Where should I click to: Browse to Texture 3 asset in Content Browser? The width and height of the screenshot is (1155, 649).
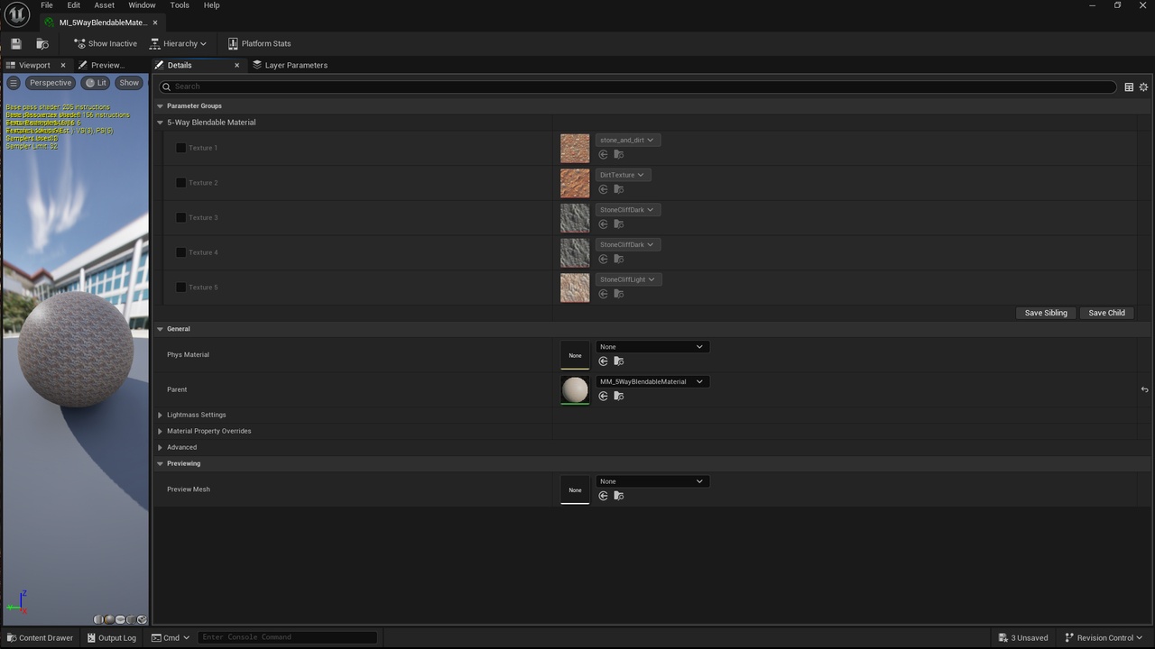(x=619, y=224)
